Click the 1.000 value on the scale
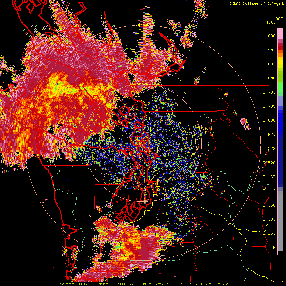The height and width of the screenshot is (286, 286). click(x=269, y=36)
